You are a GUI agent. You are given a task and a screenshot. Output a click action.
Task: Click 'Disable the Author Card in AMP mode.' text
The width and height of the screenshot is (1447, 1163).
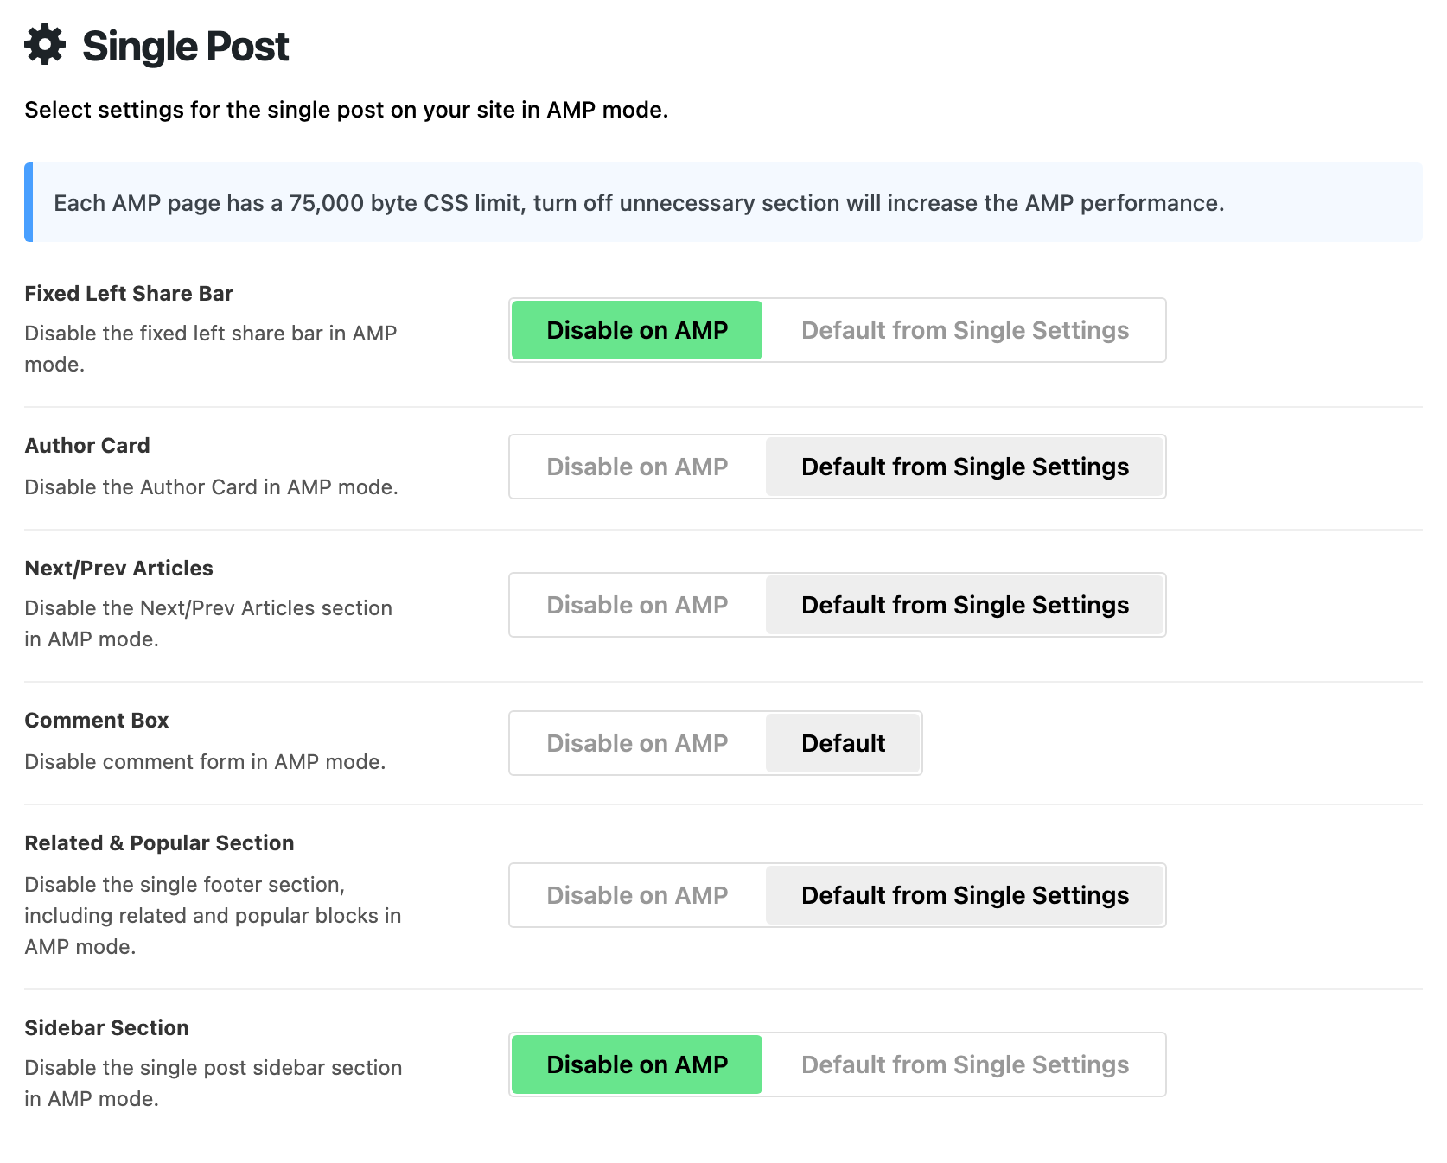pyautogui.click(x=211, y=487)
